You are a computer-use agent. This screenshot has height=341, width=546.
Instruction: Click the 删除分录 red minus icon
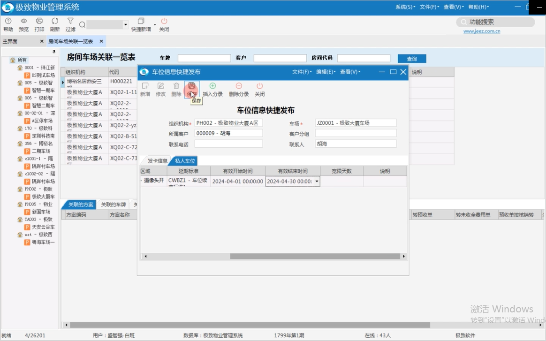pyautogui.click(x=239, y=86)
